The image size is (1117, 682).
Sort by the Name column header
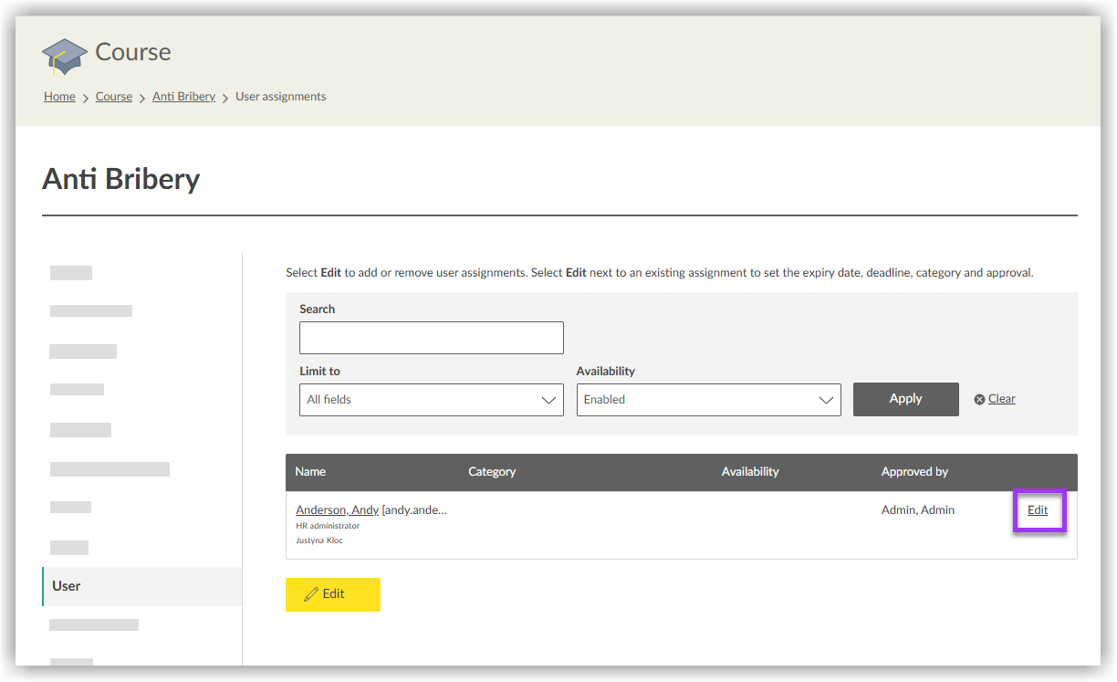[310, 472]
